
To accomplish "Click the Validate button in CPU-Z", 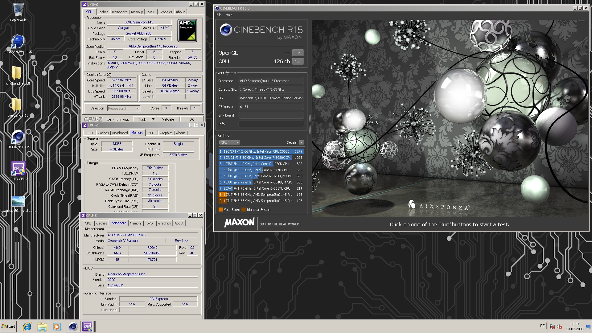I will click(x=168, y=119).
